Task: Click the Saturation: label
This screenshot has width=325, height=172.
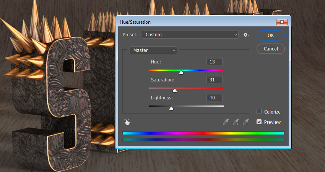Action: (x=163, y=80)
